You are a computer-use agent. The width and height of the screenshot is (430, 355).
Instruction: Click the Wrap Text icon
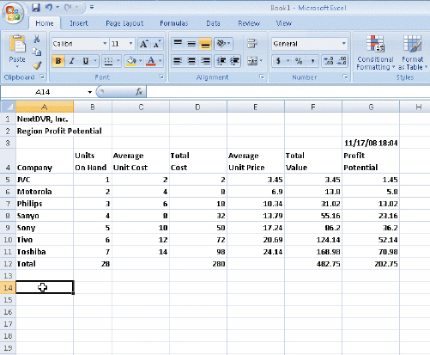(252, 44)
